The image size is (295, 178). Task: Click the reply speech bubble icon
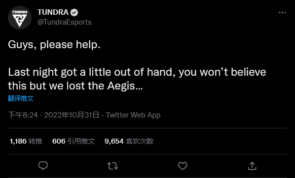pos(43,166)
